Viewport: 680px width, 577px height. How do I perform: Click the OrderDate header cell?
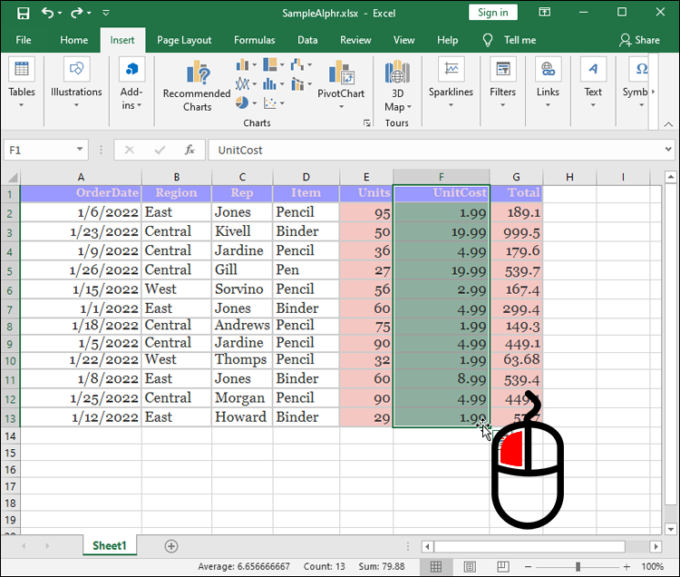[x=81, y=193]
